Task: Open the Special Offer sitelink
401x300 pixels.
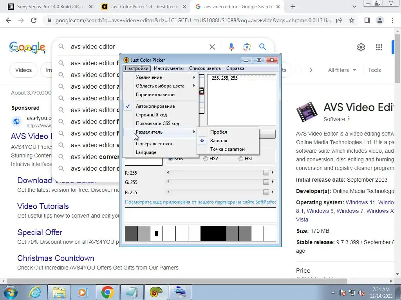Action: click(40, 232)
